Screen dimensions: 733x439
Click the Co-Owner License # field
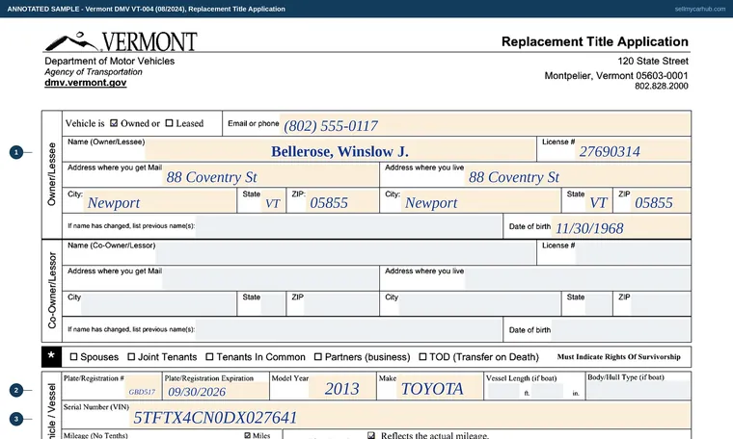click(633, 253)
